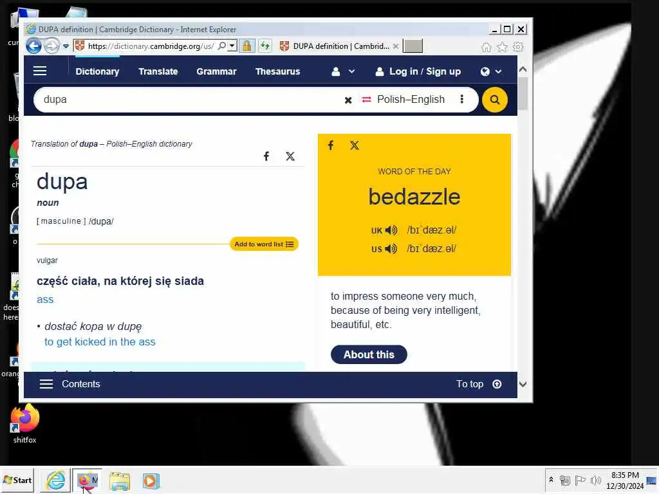
Task: Click the green refresh page icon
Action: (x=265, y=46)
